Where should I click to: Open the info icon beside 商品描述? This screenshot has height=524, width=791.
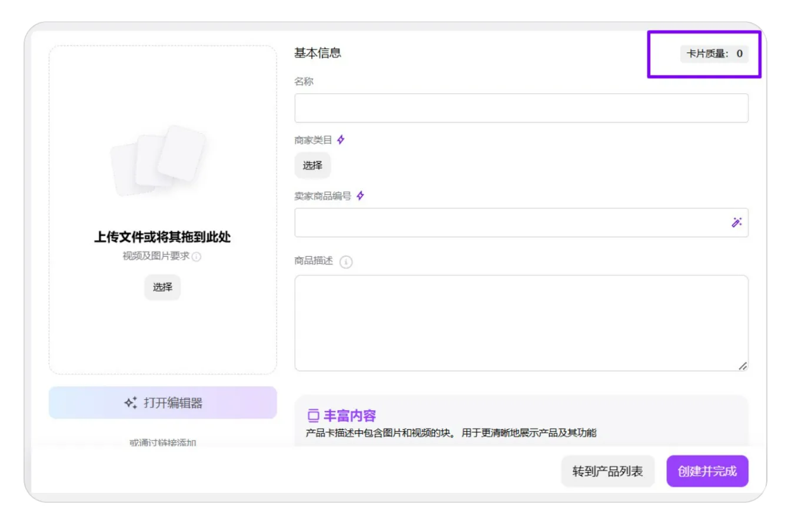point(346,262)
